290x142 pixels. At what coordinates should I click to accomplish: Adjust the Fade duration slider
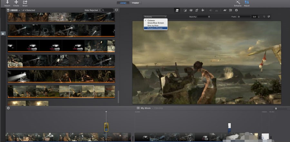coord(244,17)
